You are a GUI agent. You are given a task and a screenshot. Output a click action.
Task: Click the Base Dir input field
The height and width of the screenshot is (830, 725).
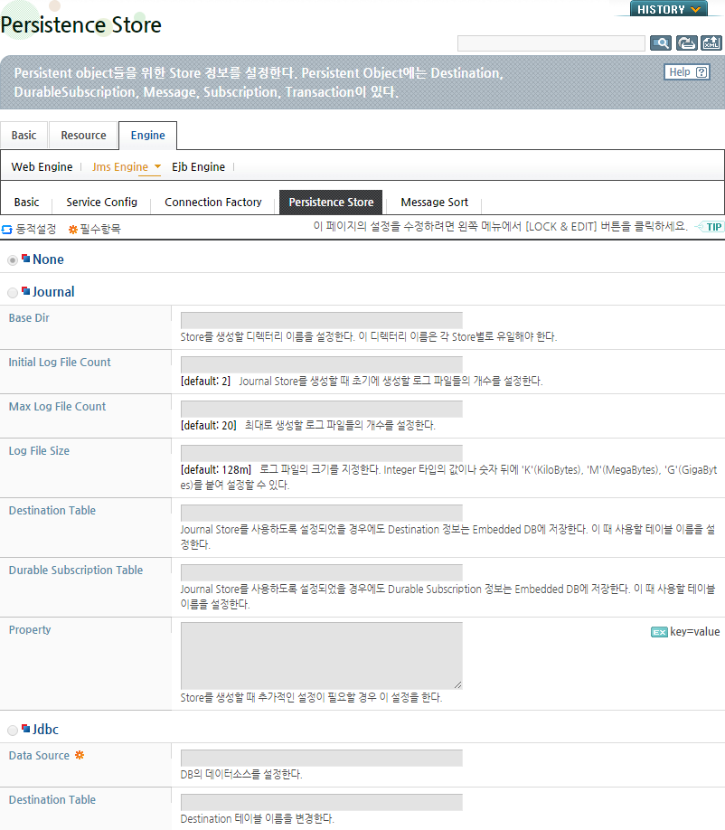321,320
